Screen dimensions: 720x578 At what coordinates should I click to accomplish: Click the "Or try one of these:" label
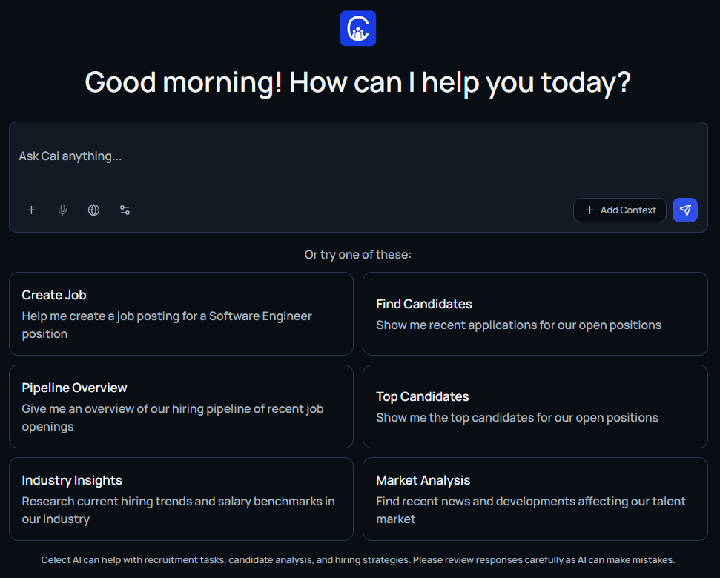[x=358, y=255]
